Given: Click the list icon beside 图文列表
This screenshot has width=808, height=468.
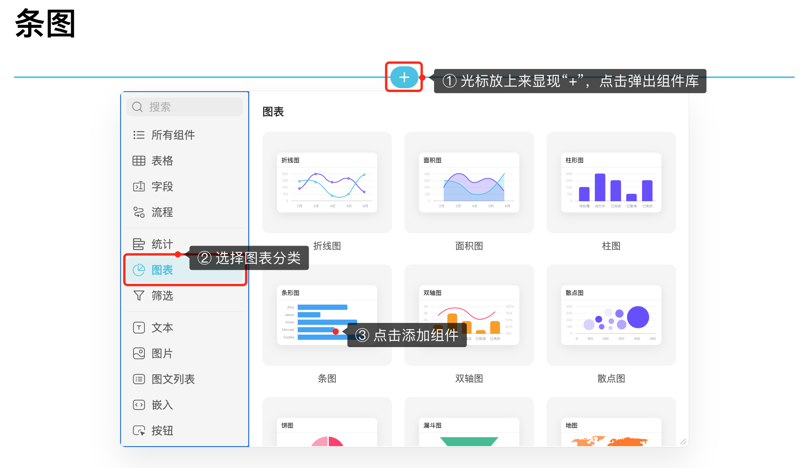Looking at the screenshot, I should [139, 379].
